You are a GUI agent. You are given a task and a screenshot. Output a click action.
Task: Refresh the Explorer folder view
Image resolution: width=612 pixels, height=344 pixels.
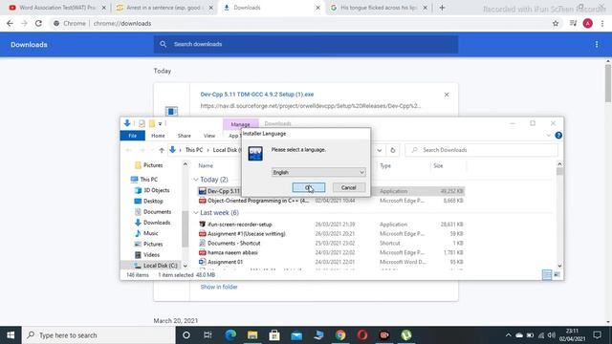[393, 150]
